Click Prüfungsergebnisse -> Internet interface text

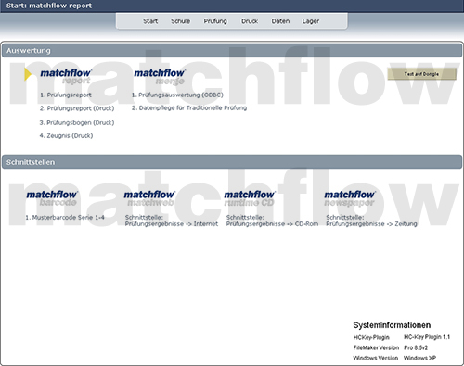click(x=172, y=224)
